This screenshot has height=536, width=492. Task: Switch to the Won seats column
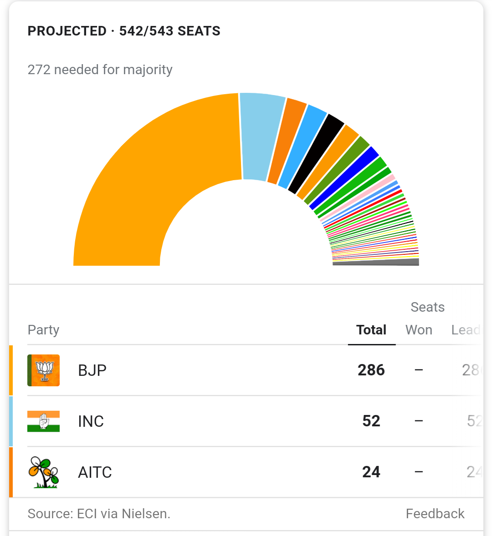click(419, 330)
